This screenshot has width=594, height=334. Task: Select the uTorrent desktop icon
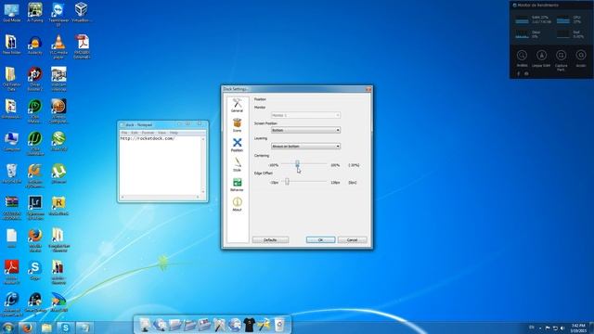pos(58,174)
